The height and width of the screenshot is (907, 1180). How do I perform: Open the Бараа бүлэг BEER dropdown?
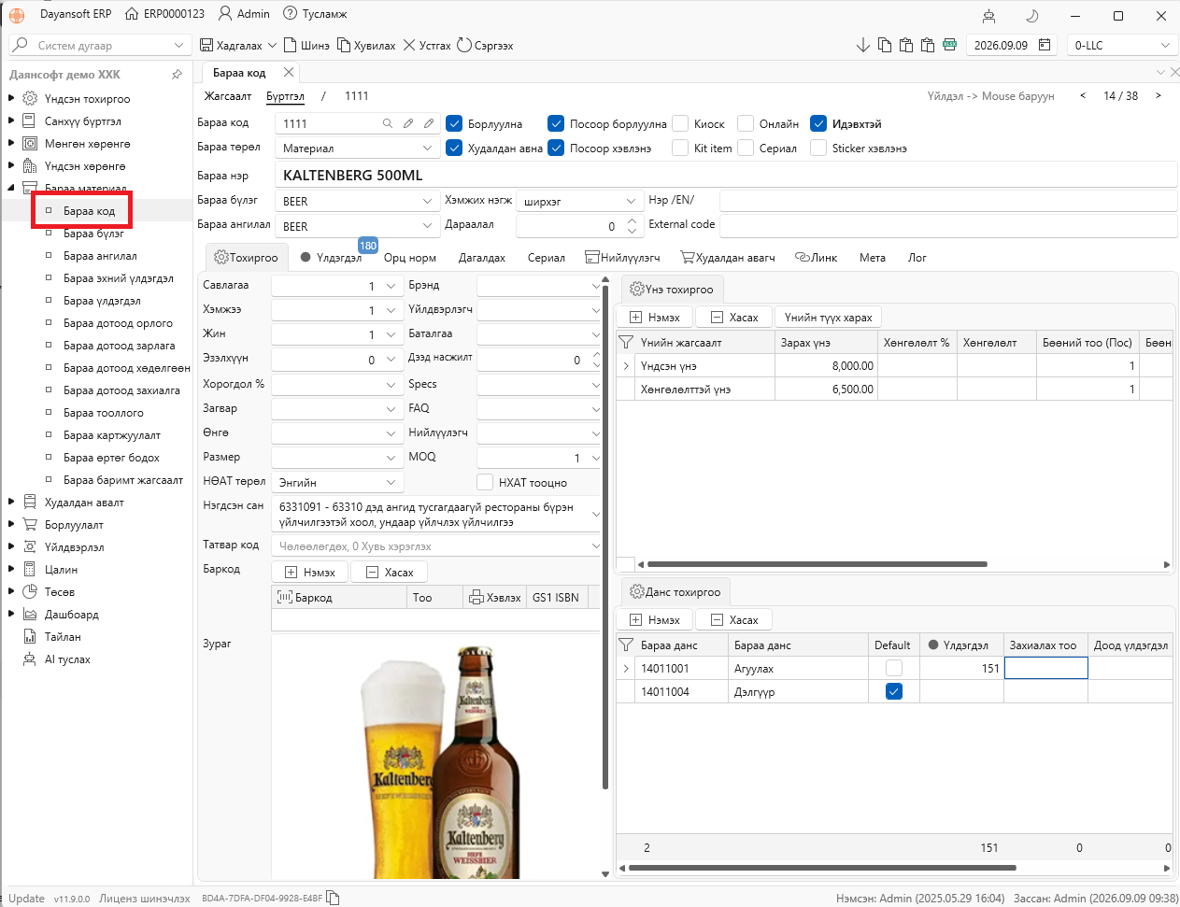427,201
